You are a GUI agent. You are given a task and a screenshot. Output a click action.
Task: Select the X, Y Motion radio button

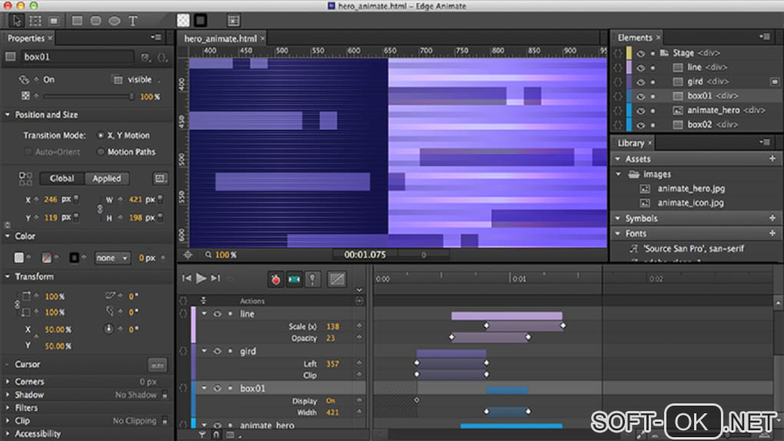point(100,135)
